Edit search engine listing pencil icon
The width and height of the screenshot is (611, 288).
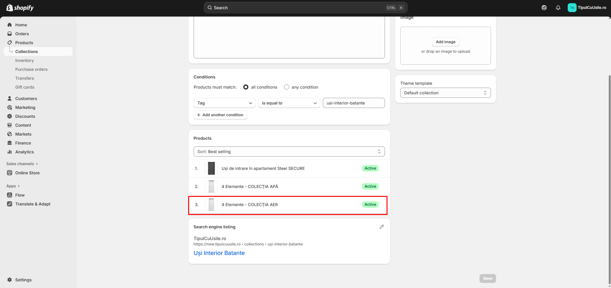pos(381,227)
